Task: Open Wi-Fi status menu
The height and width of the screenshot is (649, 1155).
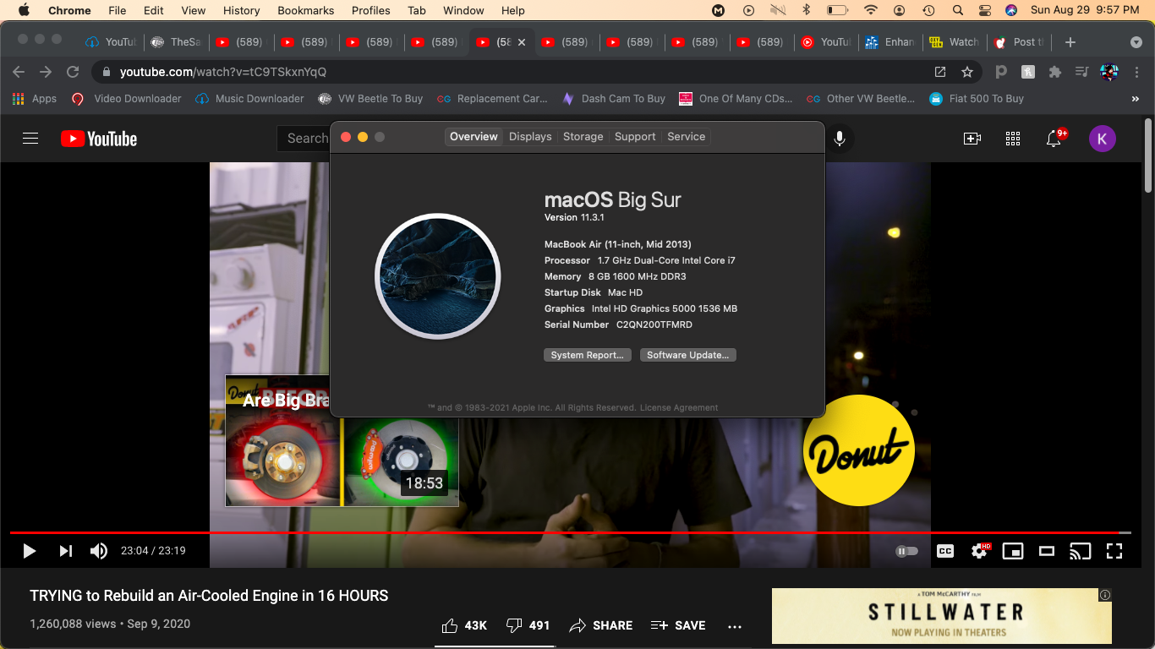Action: [871, 10]
